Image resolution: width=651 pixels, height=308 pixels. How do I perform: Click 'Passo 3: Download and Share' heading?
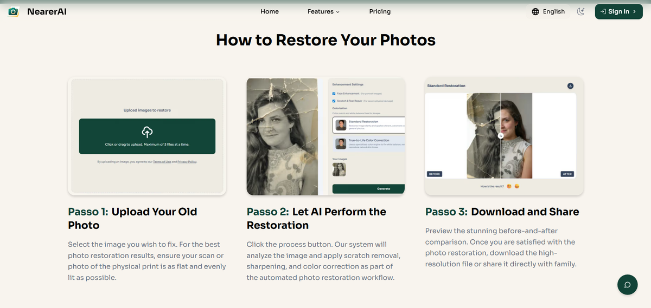(x=502, y=212)
